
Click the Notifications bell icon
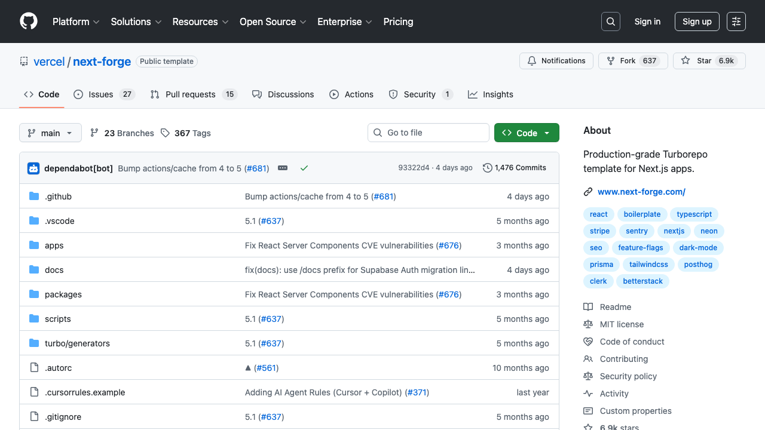point(532,60)
